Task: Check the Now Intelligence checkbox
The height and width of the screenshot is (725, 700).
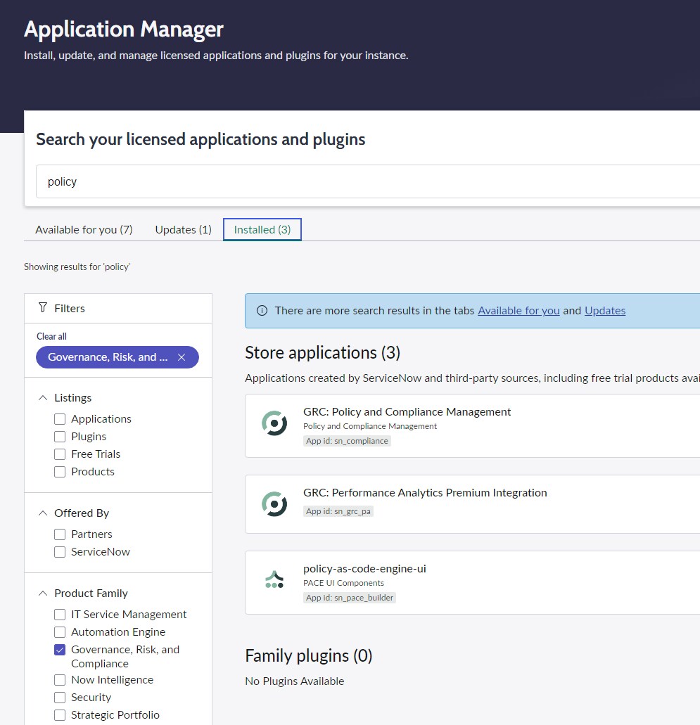Action: click(60, 680)
